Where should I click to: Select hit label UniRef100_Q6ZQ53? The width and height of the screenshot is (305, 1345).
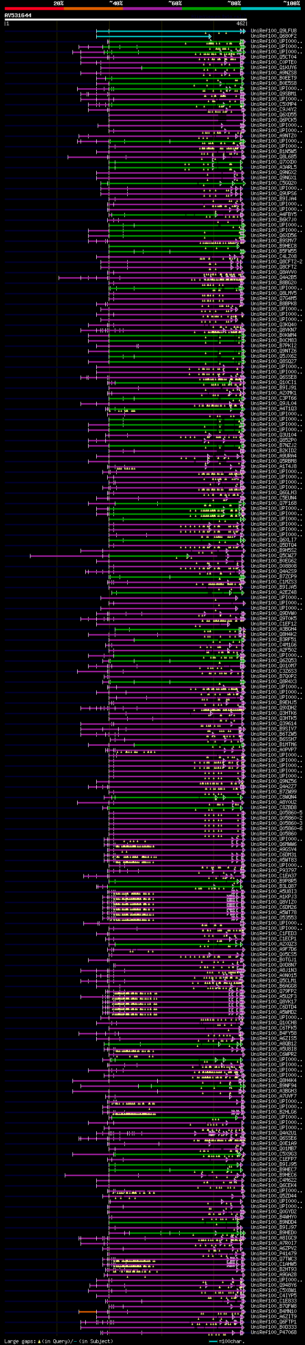274,660
